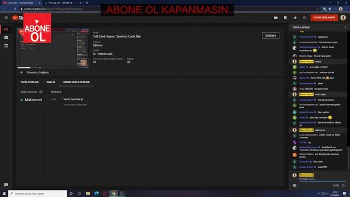Switch to the YAYIN AYARLARI tab
350x197 pixels.
click(30, 82)
